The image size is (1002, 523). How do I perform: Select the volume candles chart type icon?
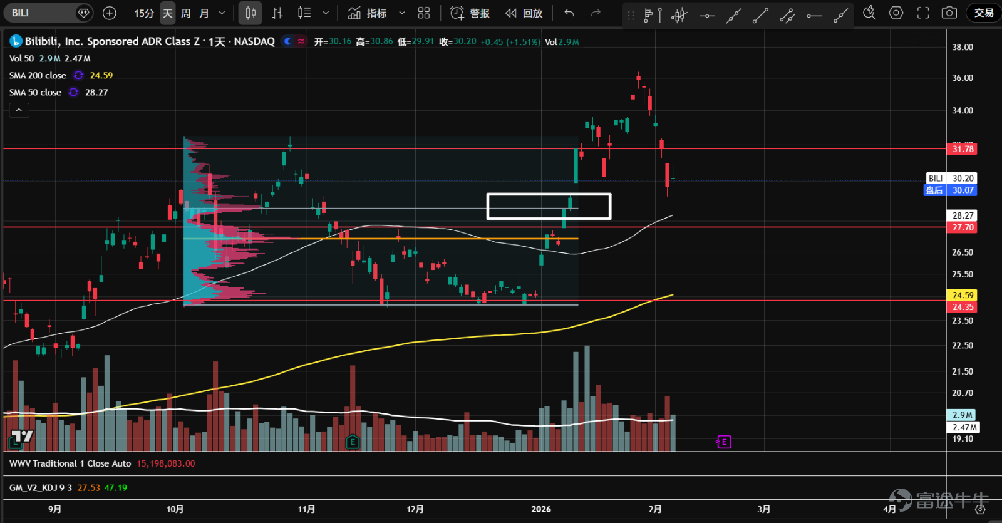(304, 13)
